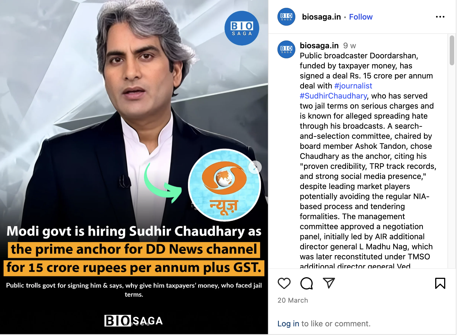Share post using paper plane icon
The width and height of the screenshot is (457, 335).
click(329, 283)
